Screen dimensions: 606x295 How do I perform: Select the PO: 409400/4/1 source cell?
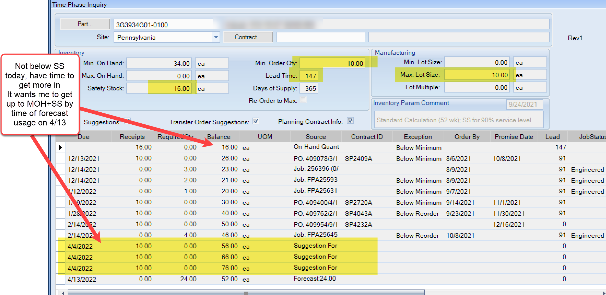pos(316,203)
